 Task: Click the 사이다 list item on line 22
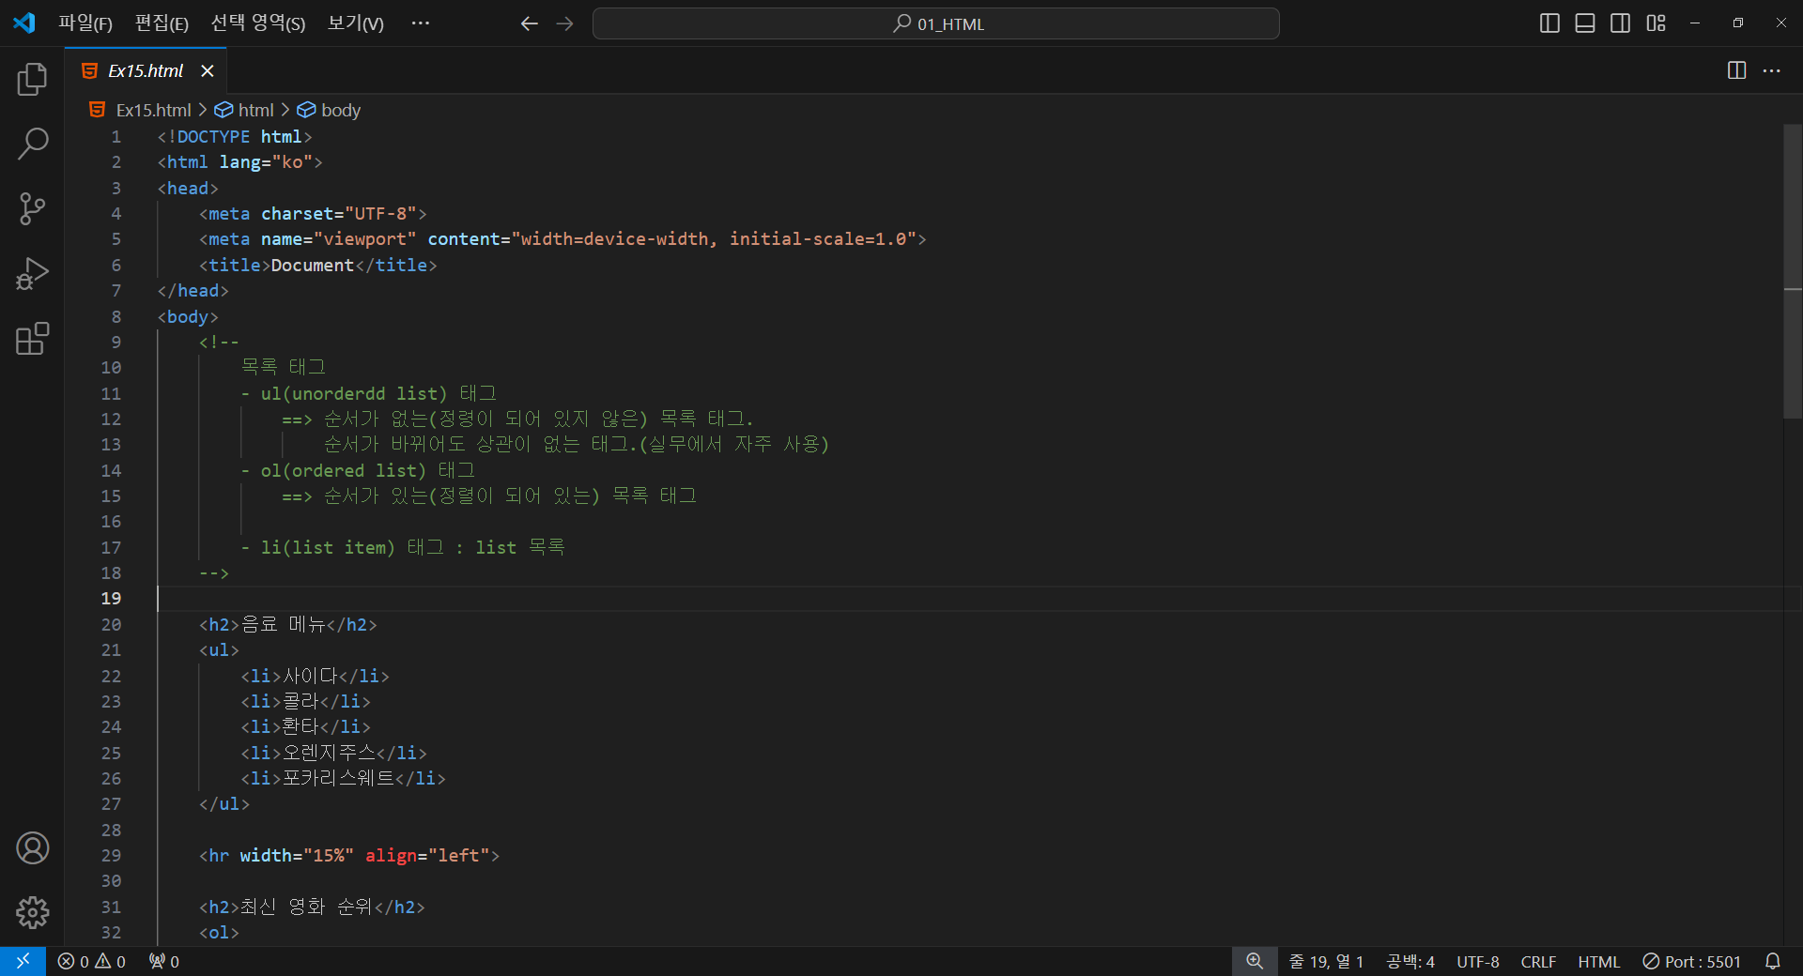click(315, 677)
